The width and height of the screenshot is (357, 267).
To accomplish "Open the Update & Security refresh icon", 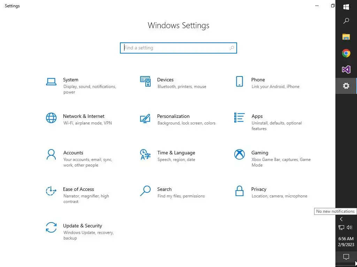I will pos(51,227).
